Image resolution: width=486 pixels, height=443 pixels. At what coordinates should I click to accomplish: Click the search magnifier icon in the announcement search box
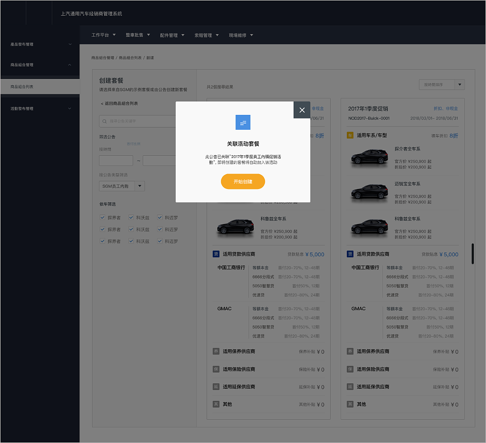point(104,121)
